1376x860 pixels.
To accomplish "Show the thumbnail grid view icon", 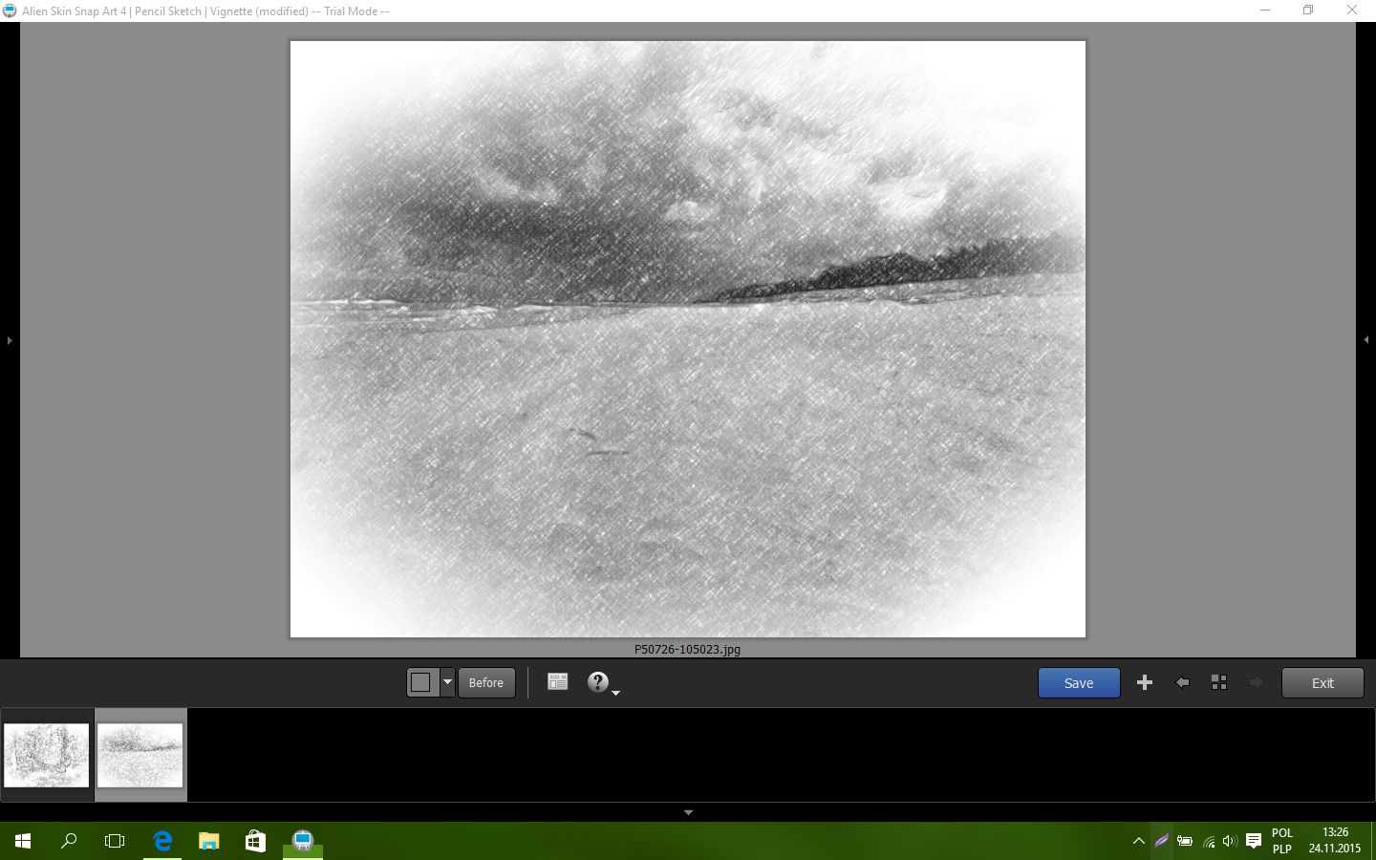I will tap(1219, 682).
